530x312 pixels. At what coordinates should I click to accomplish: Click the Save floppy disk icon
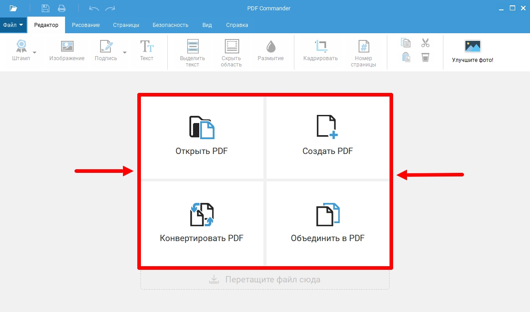click(x=45, y=8)
